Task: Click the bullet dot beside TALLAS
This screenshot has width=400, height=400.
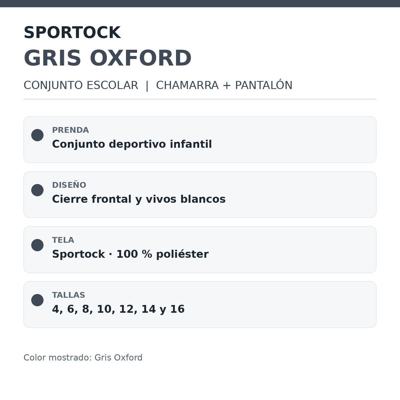Action: [37, 300]
